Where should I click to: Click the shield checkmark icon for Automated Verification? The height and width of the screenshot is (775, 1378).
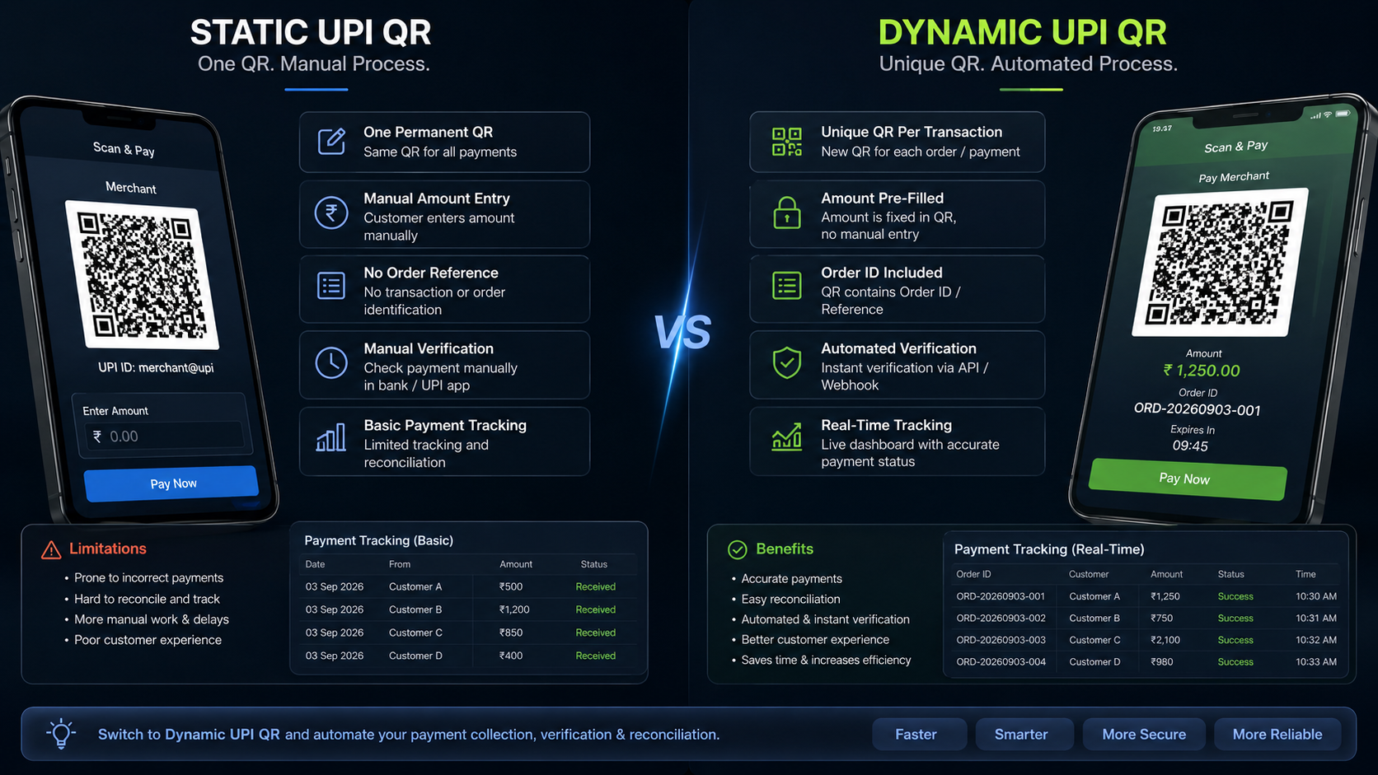click(x=786, y=362)
